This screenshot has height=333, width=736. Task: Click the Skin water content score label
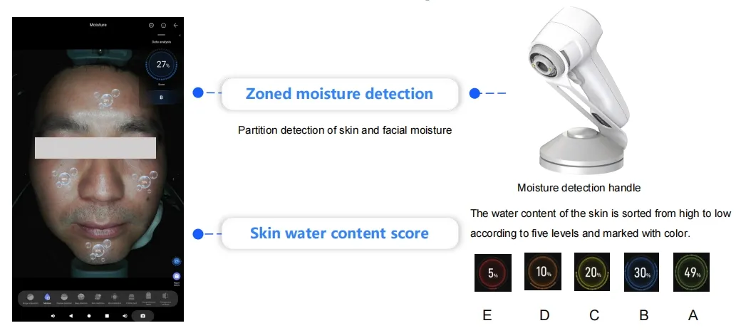click(339, 233)
